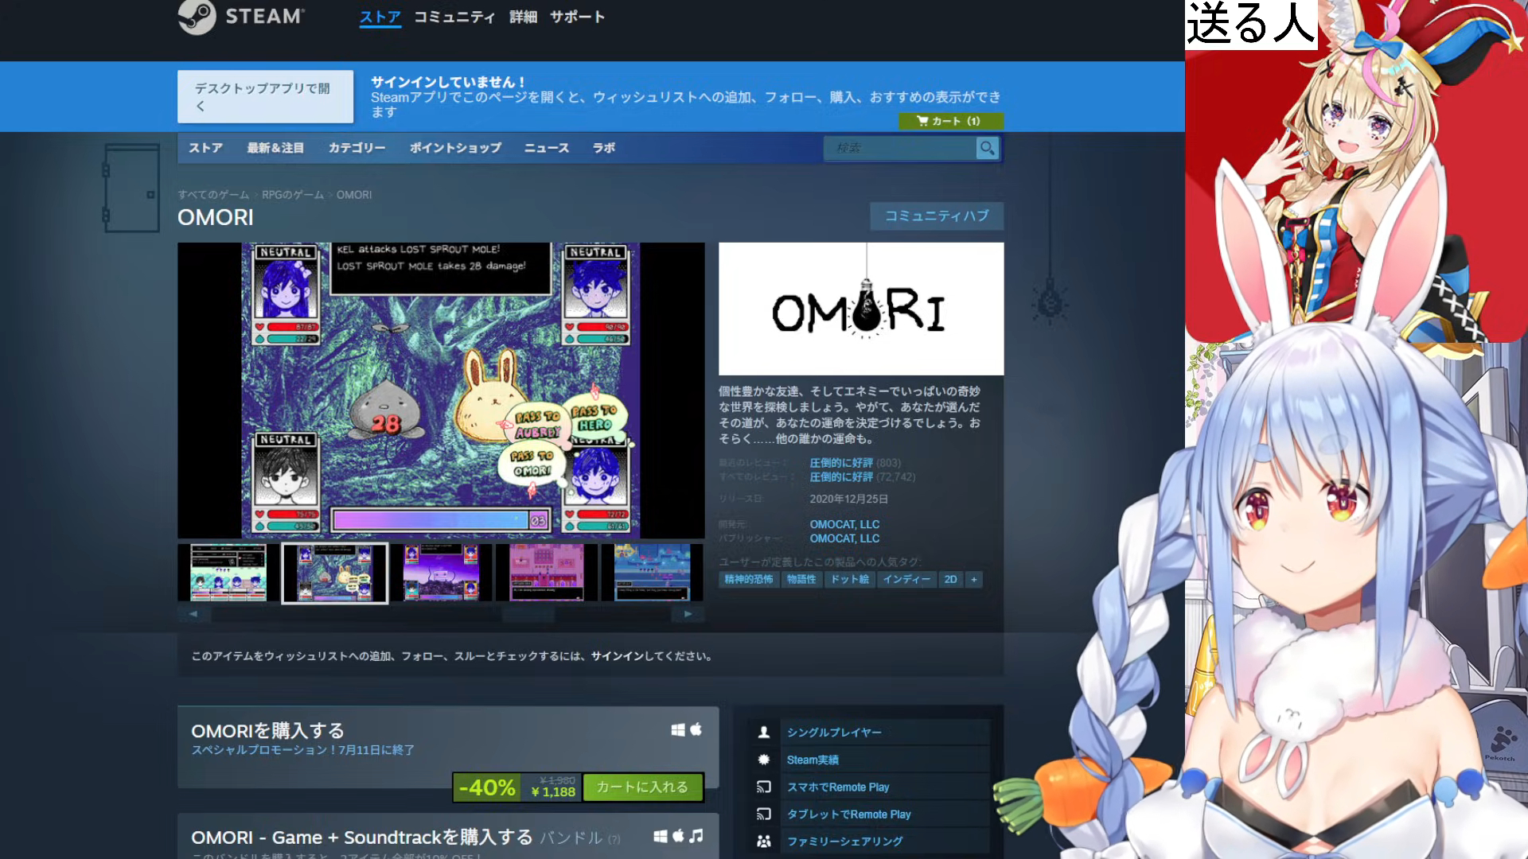
Task: Select the first screenshot thumbnail
Action: coord(228,573)
